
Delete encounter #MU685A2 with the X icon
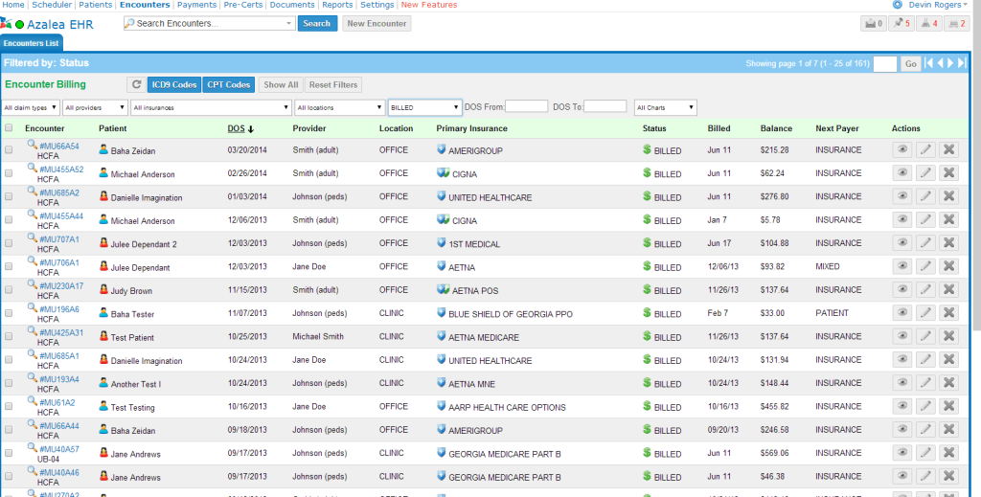pos(948,196)
